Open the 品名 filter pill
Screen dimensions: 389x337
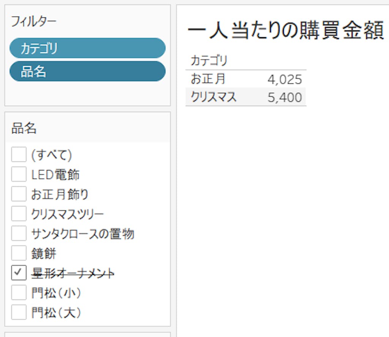click(87, 71)
